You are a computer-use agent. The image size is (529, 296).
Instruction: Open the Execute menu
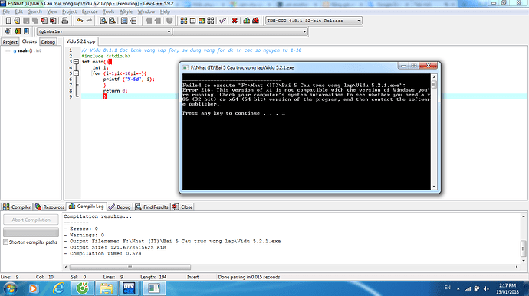click(90, 11)
